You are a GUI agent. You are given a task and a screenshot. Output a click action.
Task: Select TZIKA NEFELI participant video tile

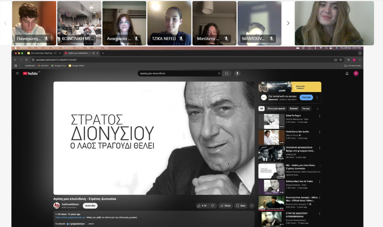click(x=169, y=23)
